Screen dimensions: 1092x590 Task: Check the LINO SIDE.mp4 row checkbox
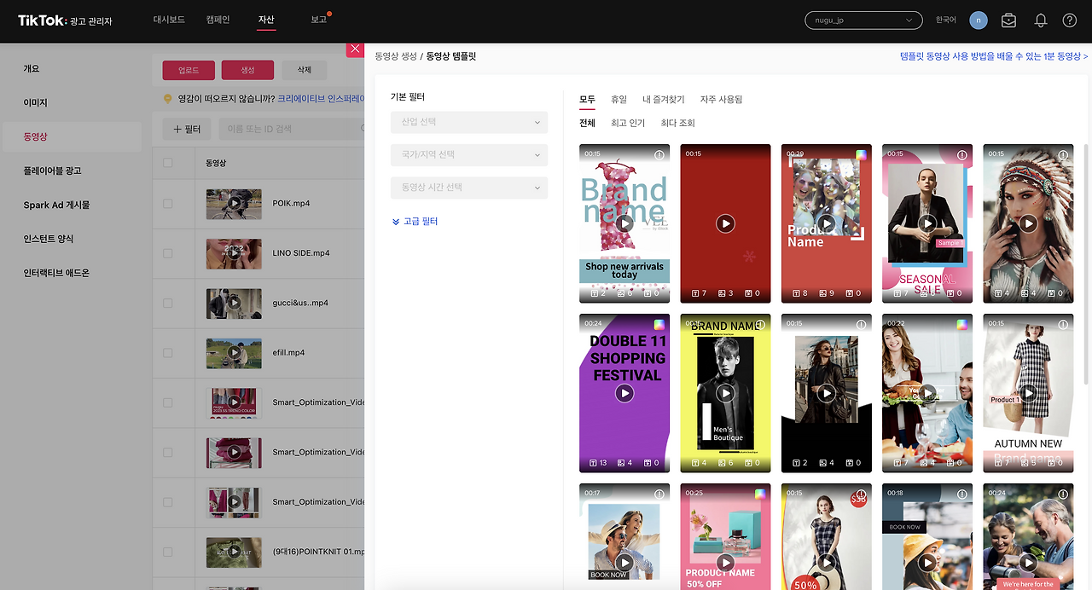[x=167, y=253]
